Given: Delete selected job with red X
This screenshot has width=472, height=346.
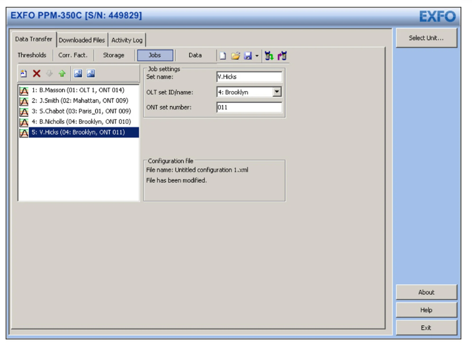Looking at the screenshot, I should [x=36, y=73].
